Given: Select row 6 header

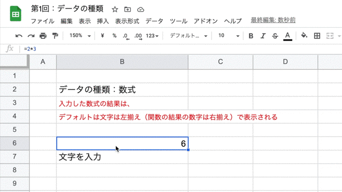Looking at the screenshot, I should coord(14,143).
